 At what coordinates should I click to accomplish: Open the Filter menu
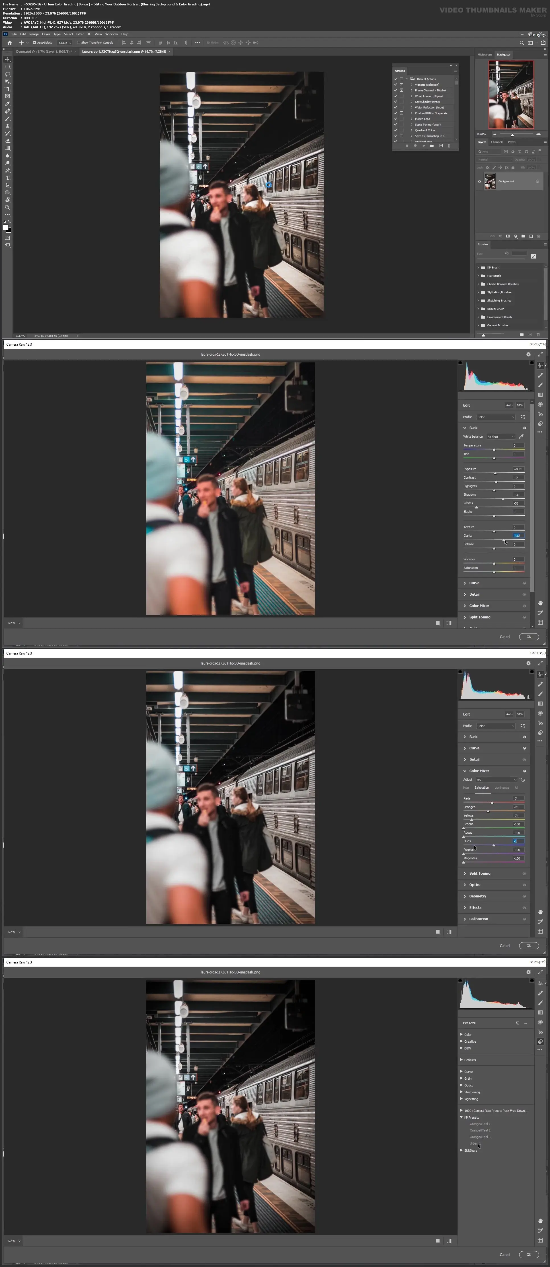[x=80, y=34]
